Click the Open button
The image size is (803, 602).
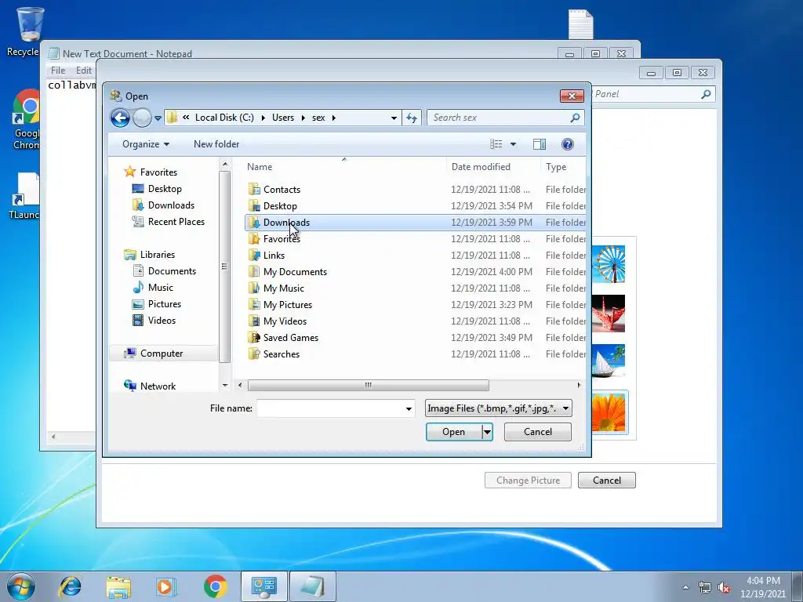(453, 432)
